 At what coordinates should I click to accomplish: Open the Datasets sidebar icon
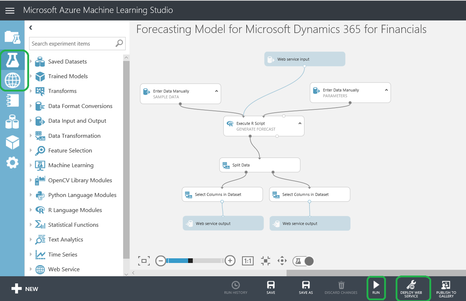[12, 122]
